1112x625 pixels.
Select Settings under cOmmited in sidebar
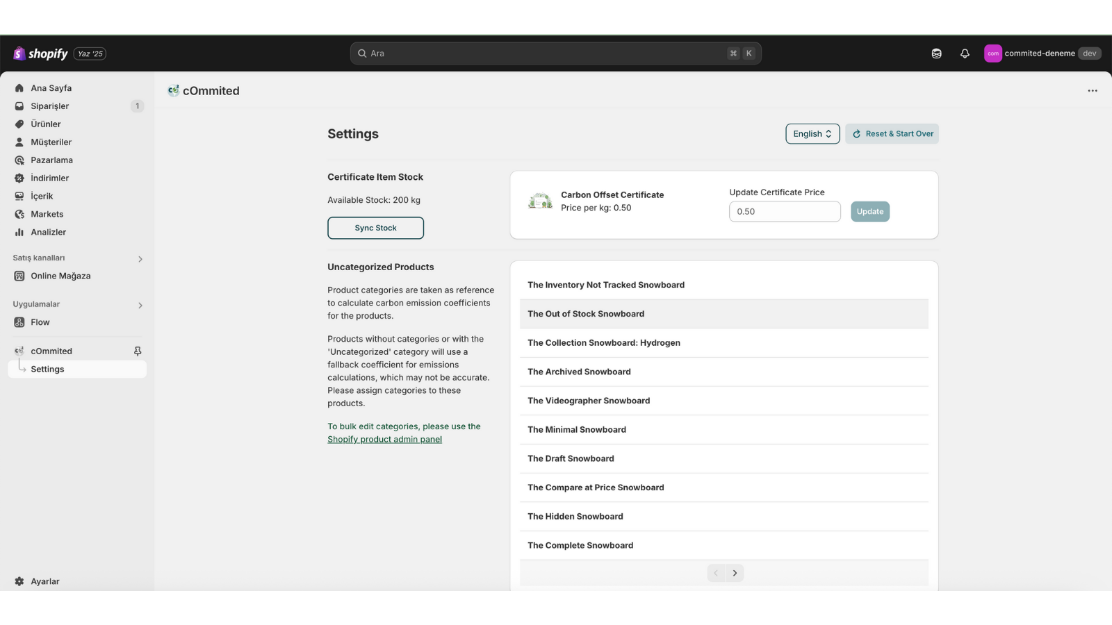click(77, 369)
